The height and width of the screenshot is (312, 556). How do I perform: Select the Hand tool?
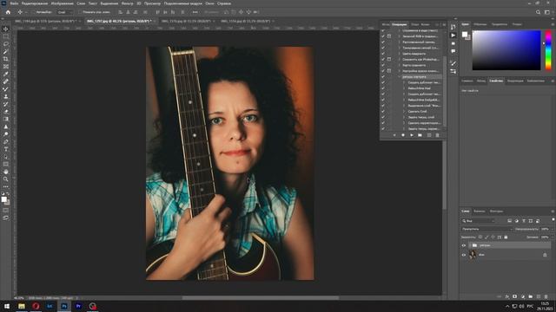point(6,172)
